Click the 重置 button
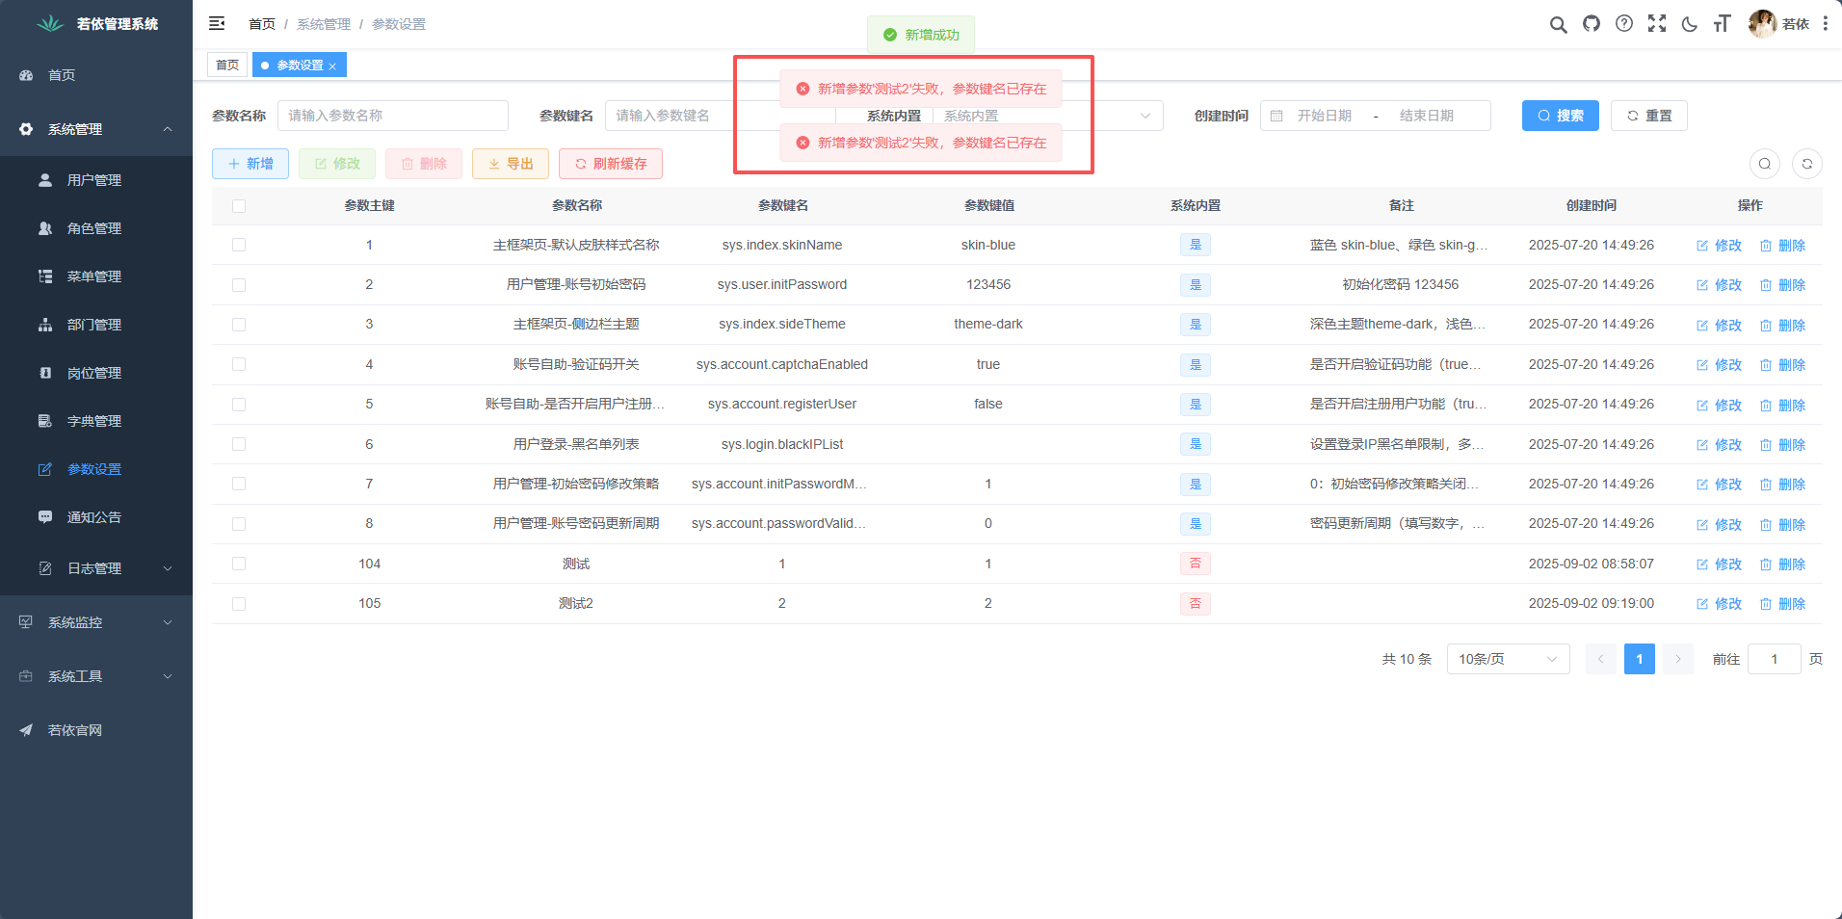 click(1649, 116)
